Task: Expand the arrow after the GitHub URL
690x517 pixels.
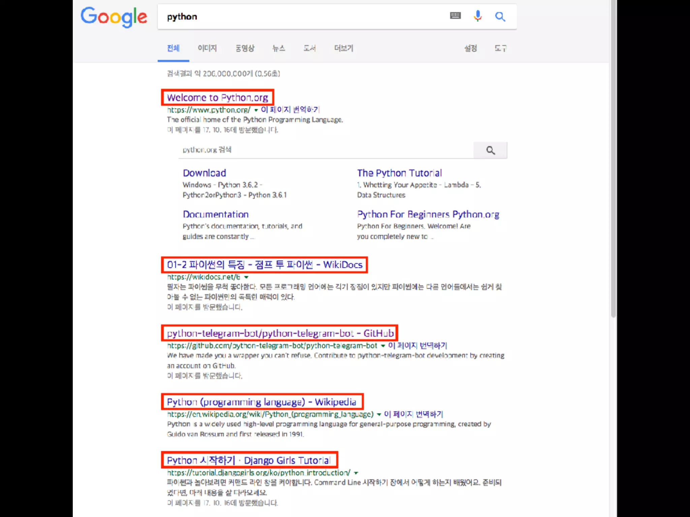Action: click(x=383, y=346)
